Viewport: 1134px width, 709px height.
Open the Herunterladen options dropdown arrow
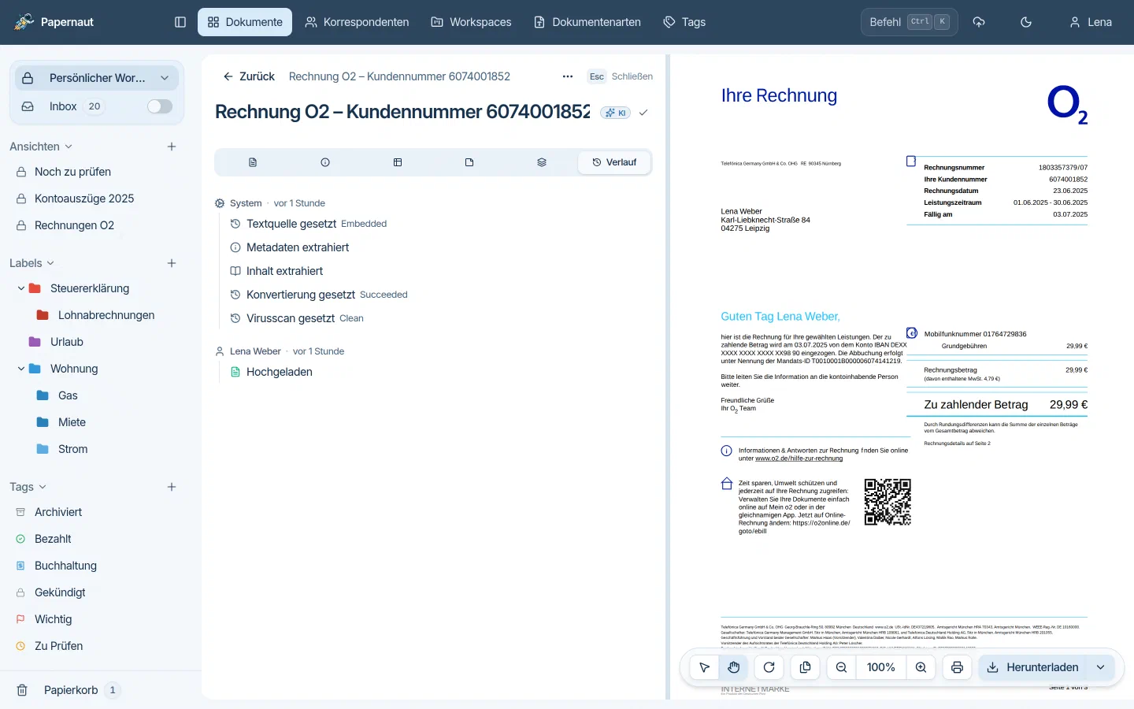click(x=1101, y=667)
